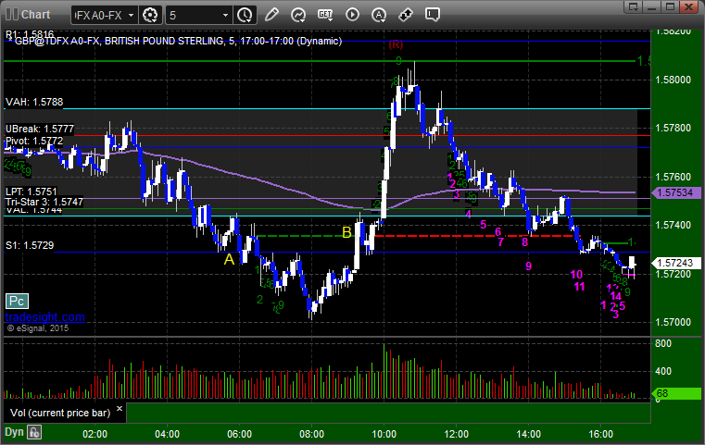Open the chart studies icon menu

[x=297, y=15]
